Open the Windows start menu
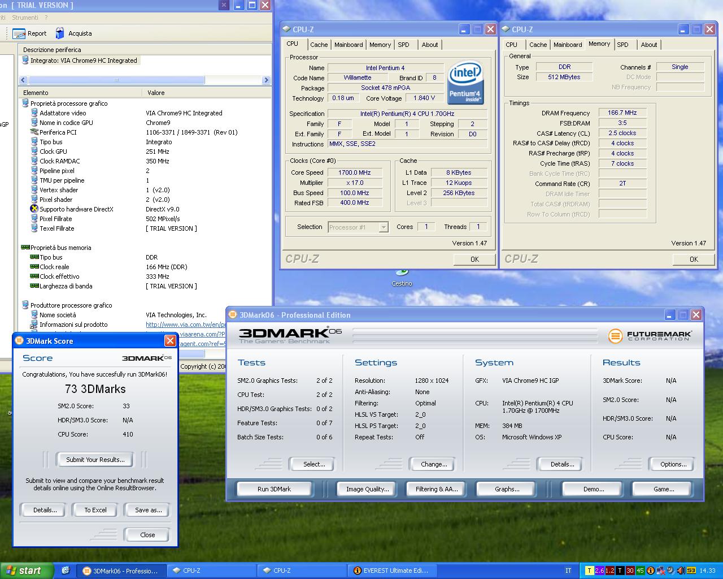Image resolution: width=723 pixels, height=579 pixels. pos(27,571)
